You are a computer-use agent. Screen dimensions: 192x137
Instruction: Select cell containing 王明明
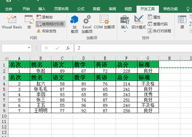pos(41,111)
